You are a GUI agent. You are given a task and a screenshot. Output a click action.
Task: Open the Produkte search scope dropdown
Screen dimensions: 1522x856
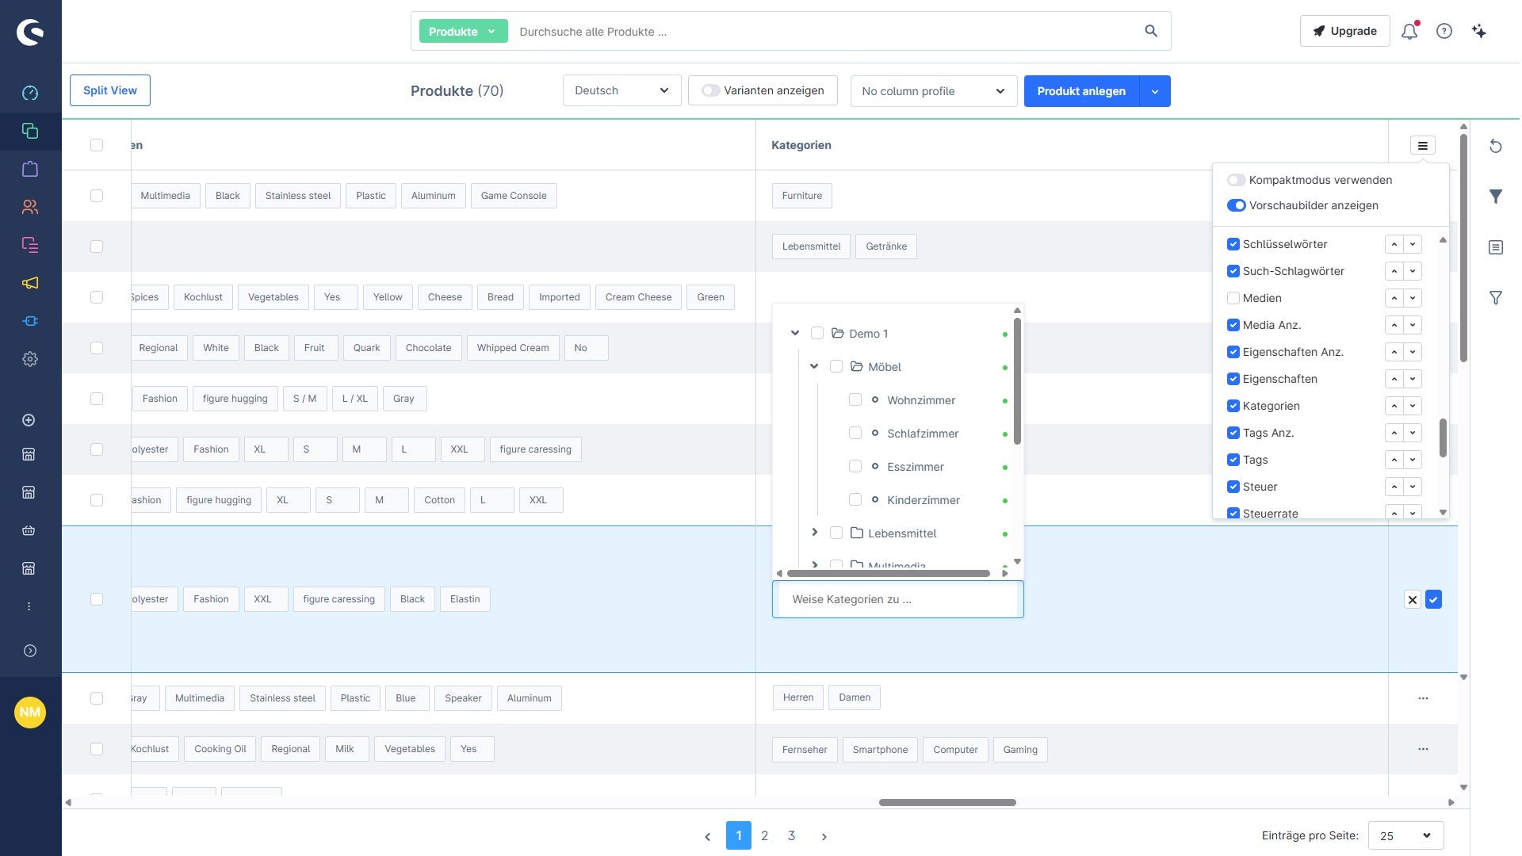point(463,31)
